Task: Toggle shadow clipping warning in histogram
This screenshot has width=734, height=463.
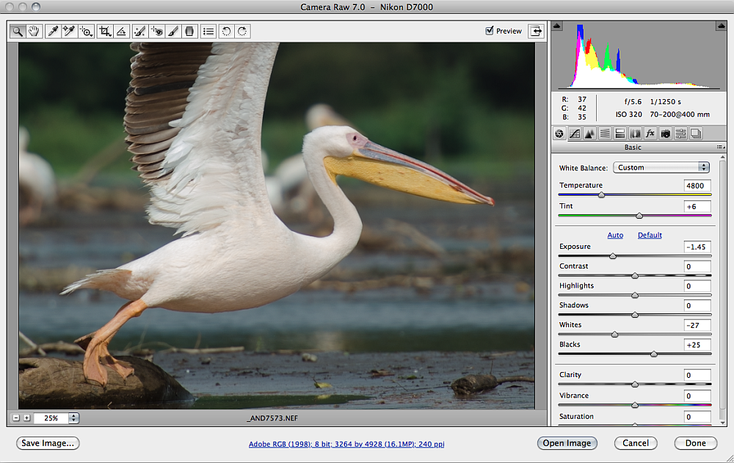Action: point(556,26)
